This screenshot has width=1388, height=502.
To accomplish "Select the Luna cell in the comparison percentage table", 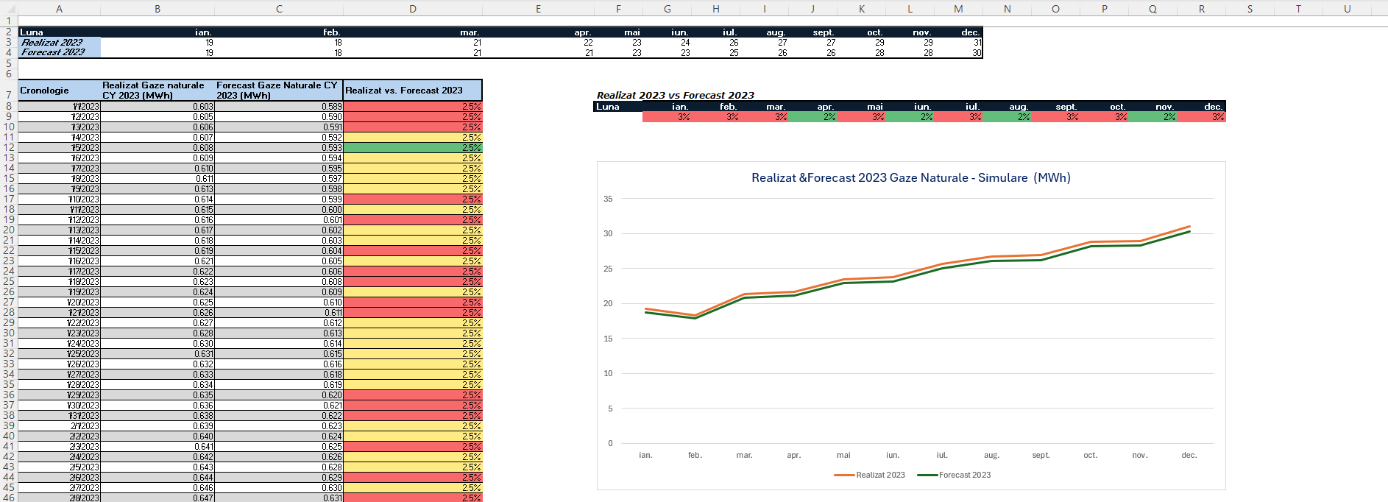I will [x=617, y=107].
